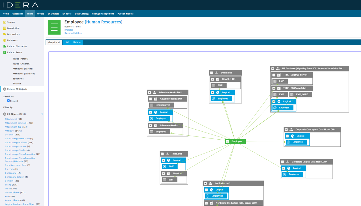The image size is (361, 206).
Task: Click the Followers people icon
Action: [5, 40]
